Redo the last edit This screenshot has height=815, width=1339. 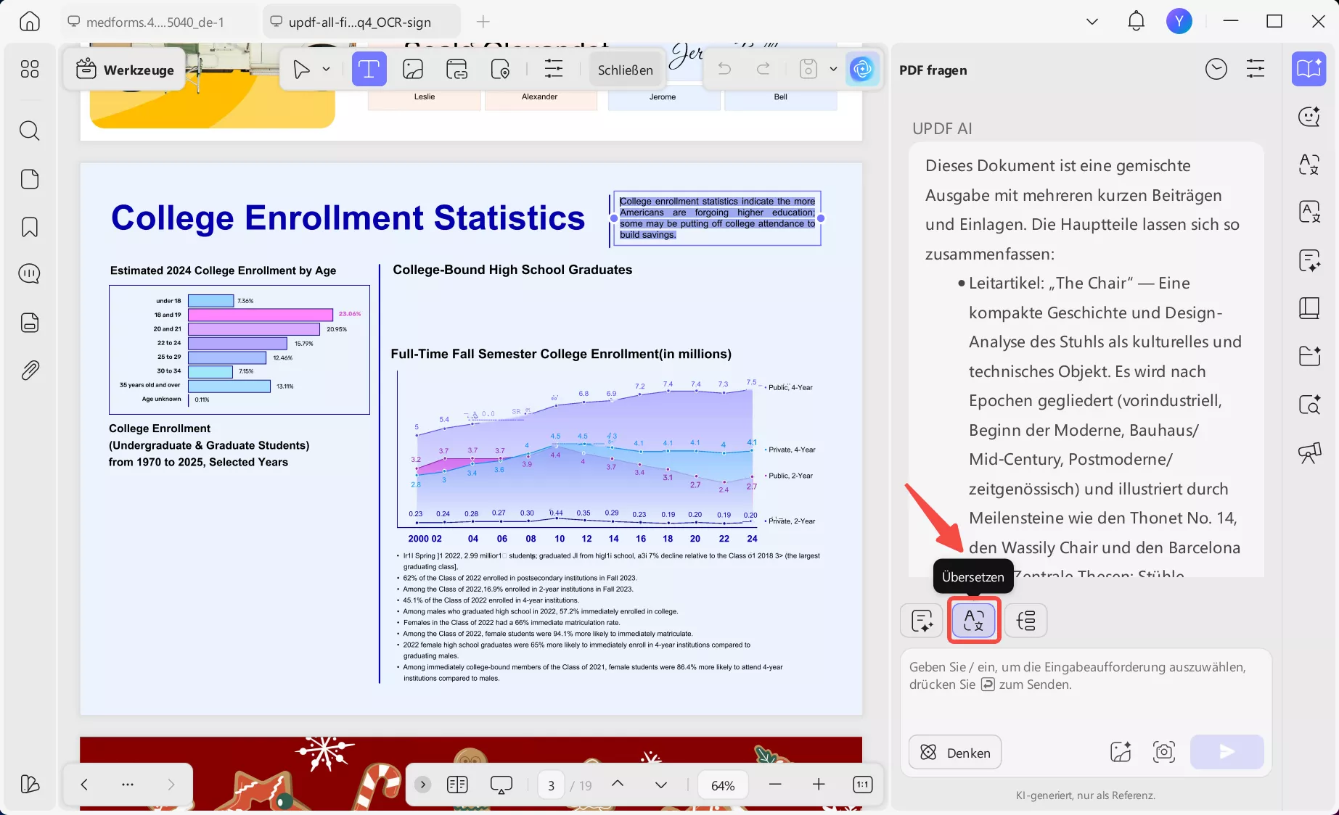(x=763, y=69)
